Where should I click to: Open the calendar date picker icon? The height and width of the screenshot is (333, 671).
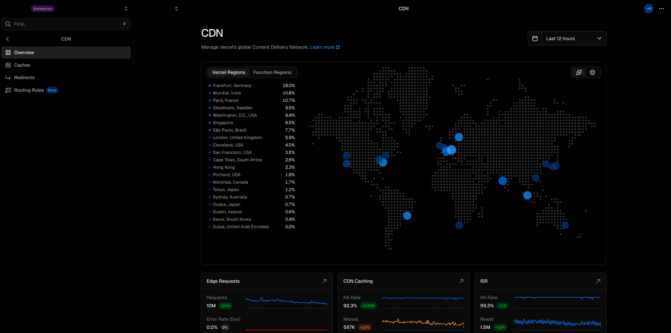[535, 38]
